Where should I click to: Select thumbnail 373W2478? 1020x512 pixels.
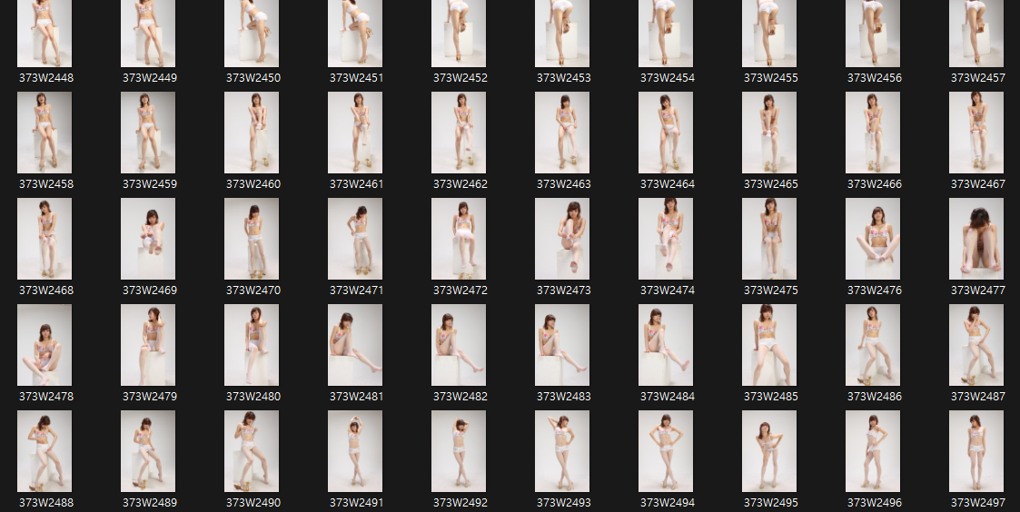coord(45,345)
